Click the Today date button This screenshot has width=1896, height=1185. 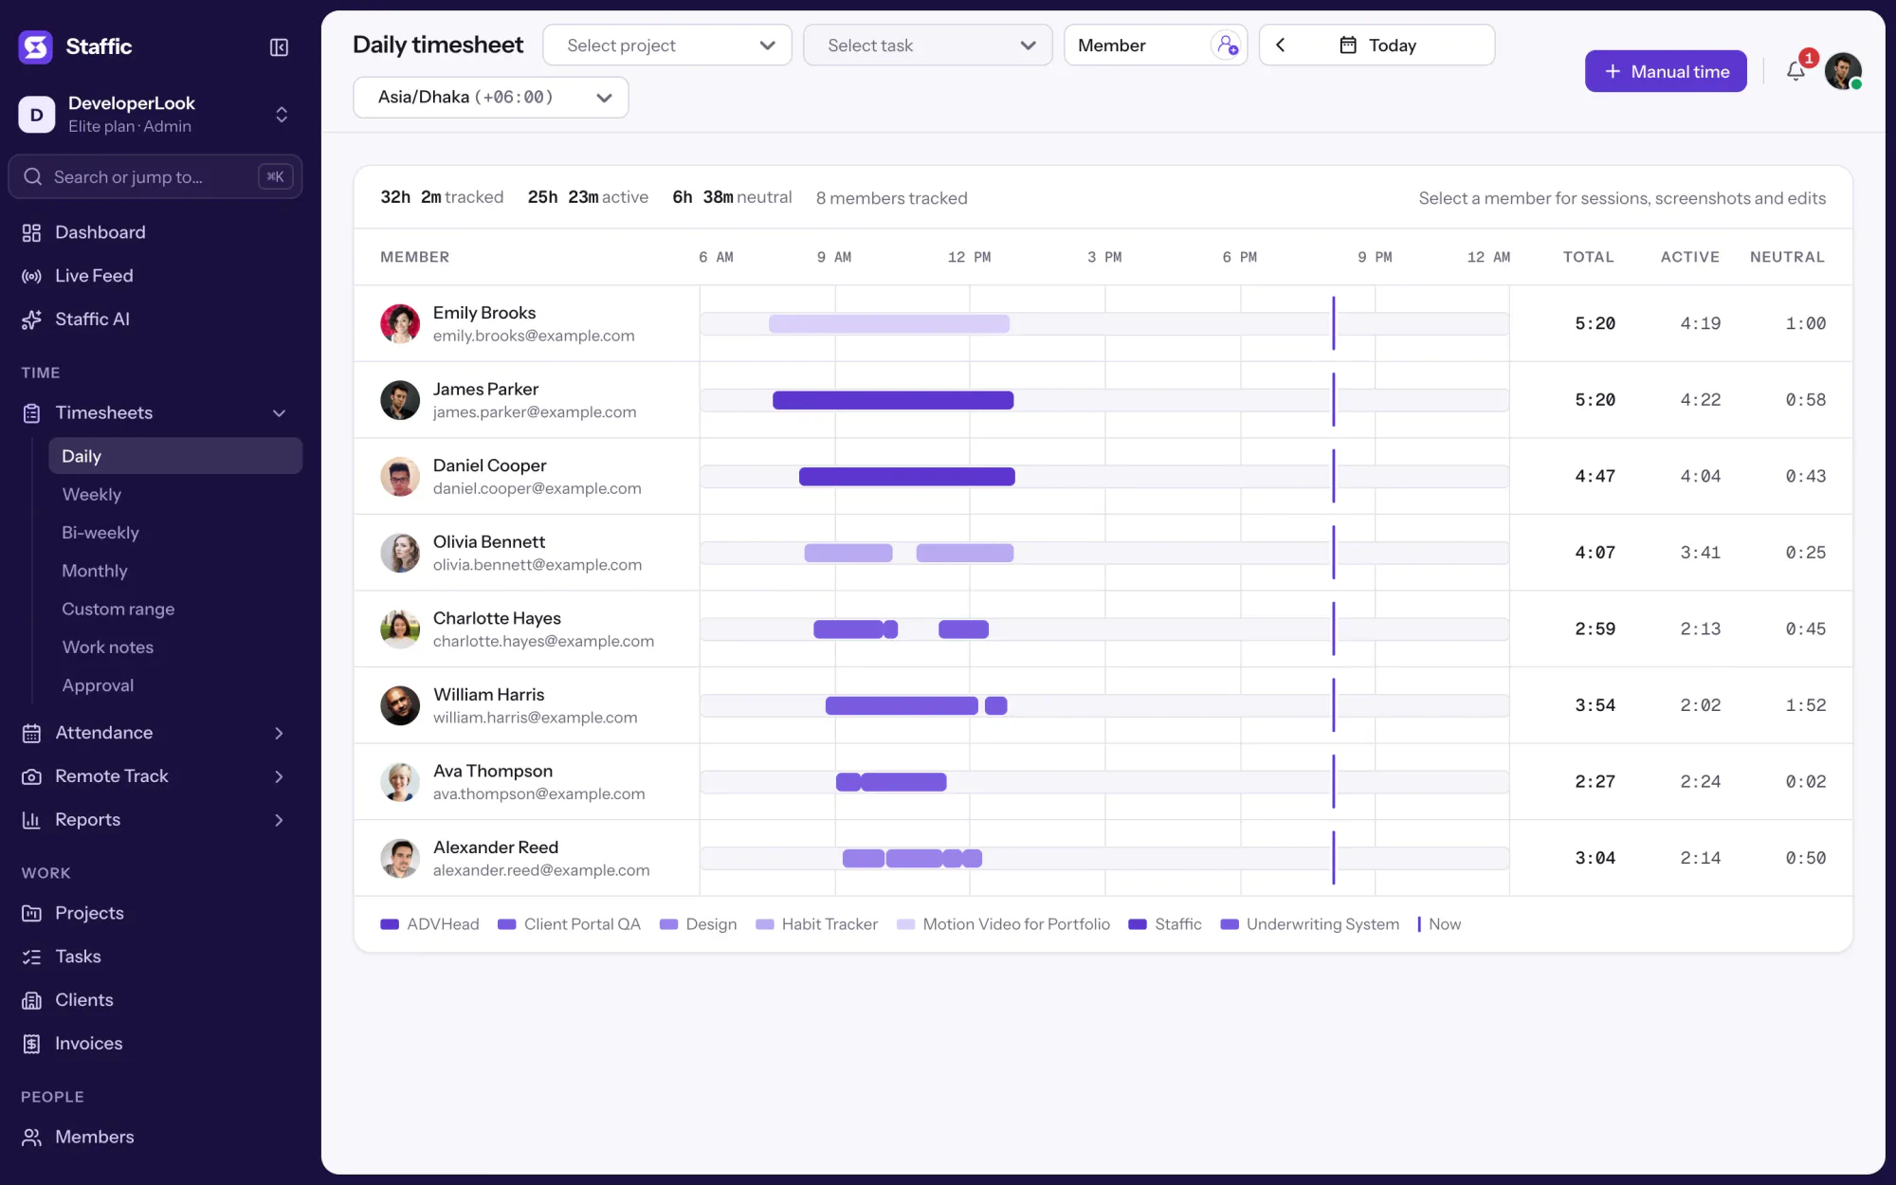point(1376,46)
